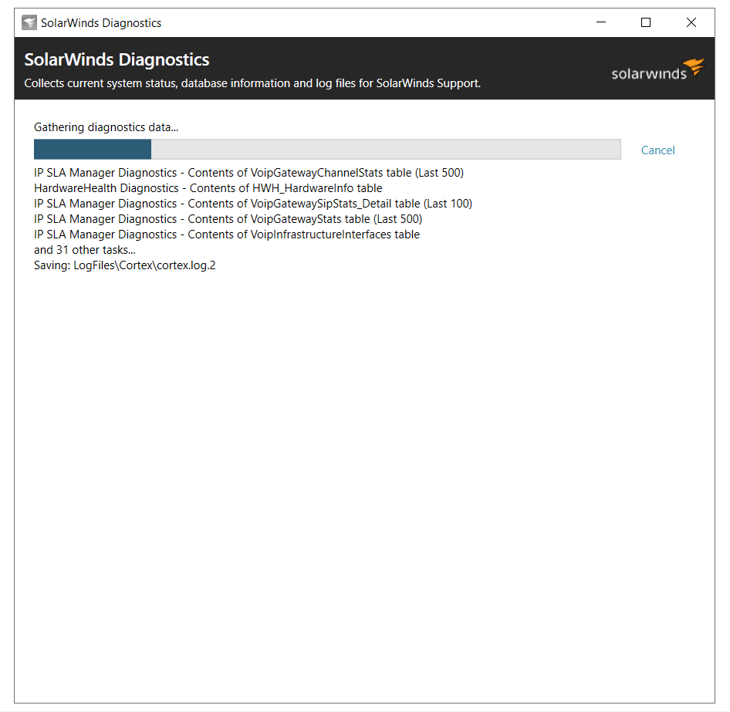Click the 'Gathering diagnostics data...' label
Image resolution: width=730 pixels, height=712 pixels.
pyautogui.click(x=106, y=127)
